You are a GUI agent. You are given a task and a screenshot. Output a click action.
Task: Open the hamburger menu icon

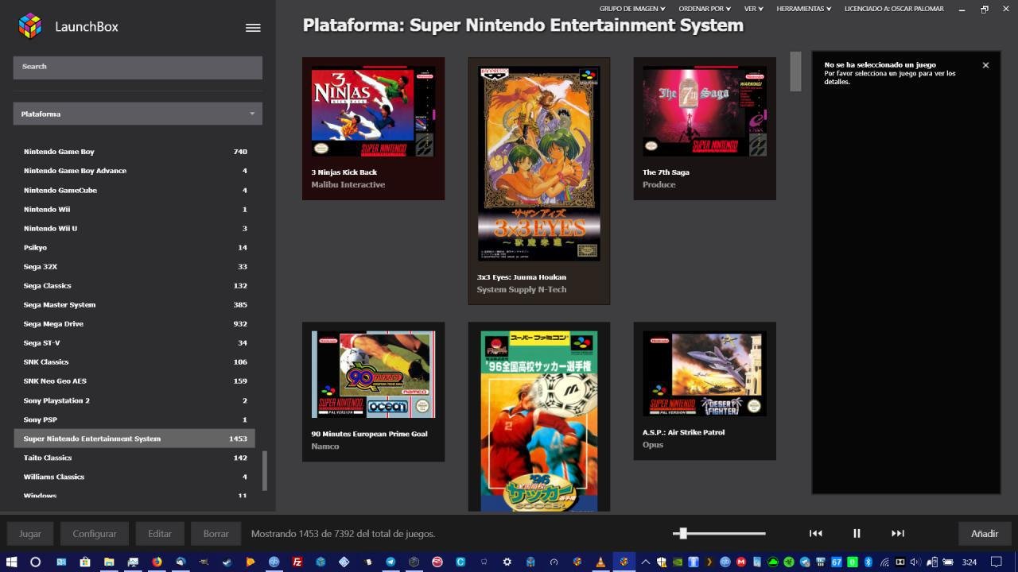pos(253,27)
